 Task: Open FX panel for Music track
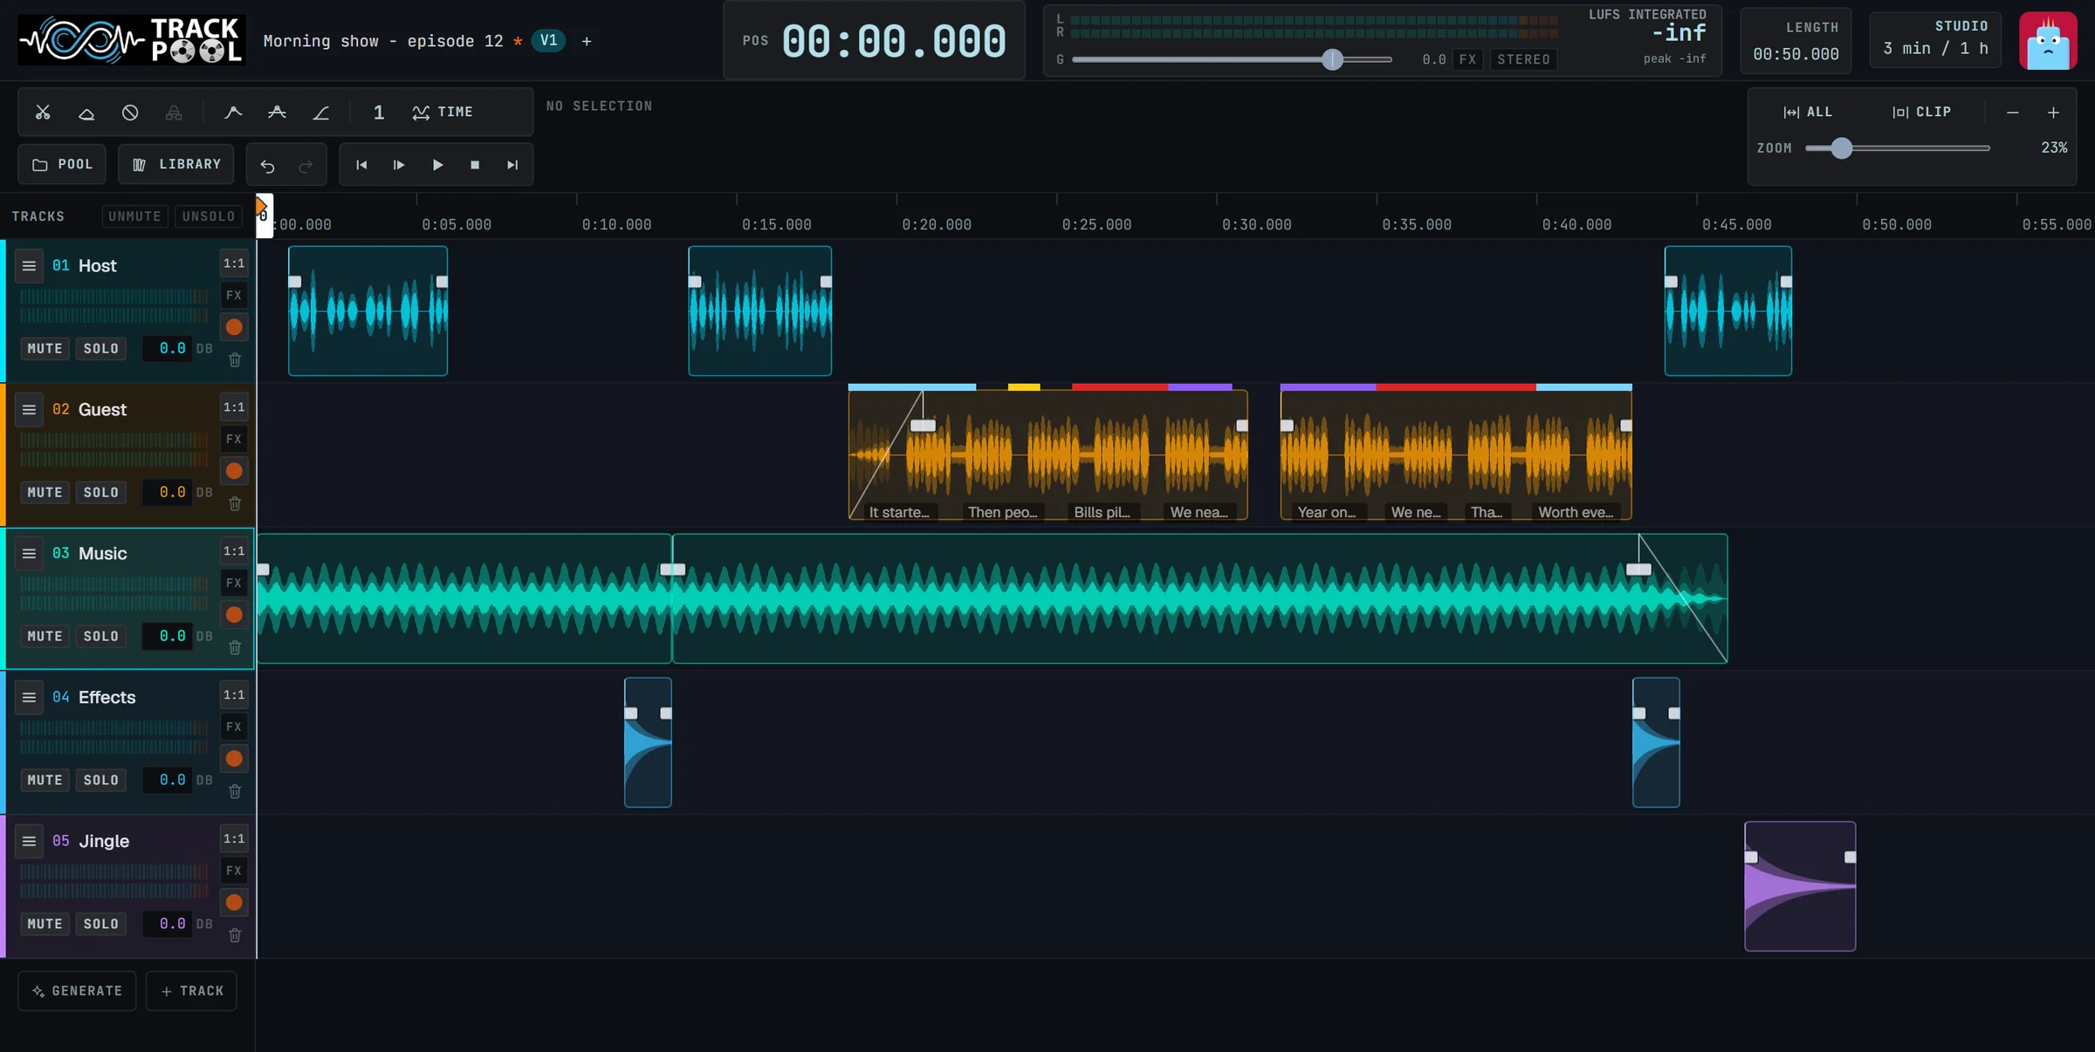tap(234, 583)
